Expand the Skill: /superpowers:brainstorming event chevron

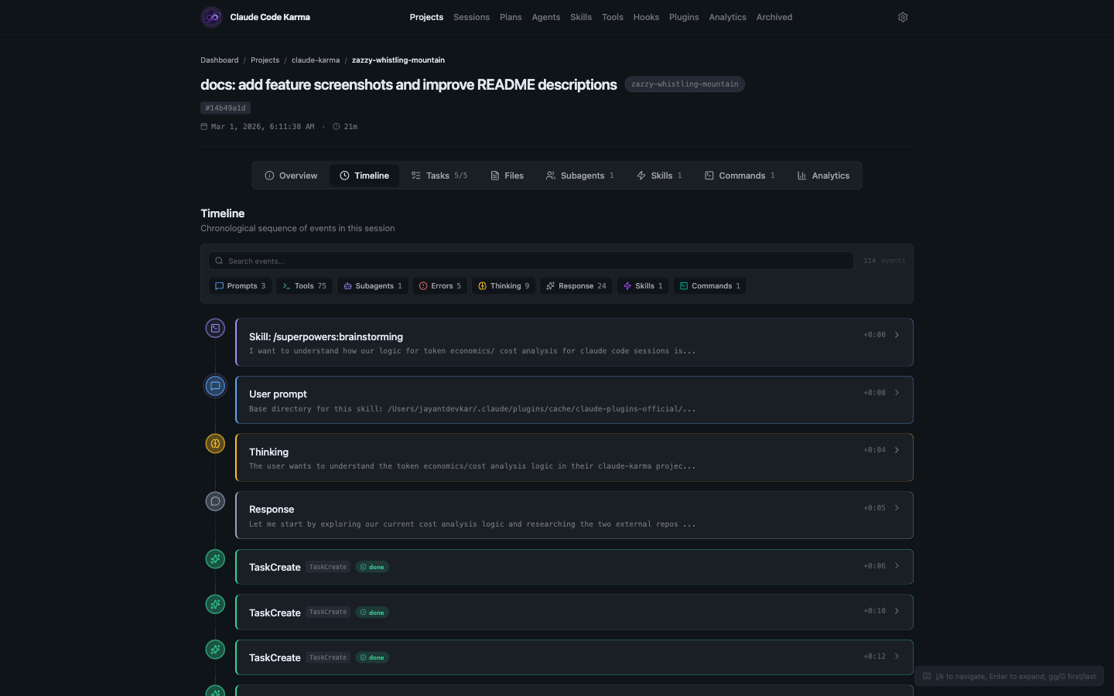[x=897, y=335]
